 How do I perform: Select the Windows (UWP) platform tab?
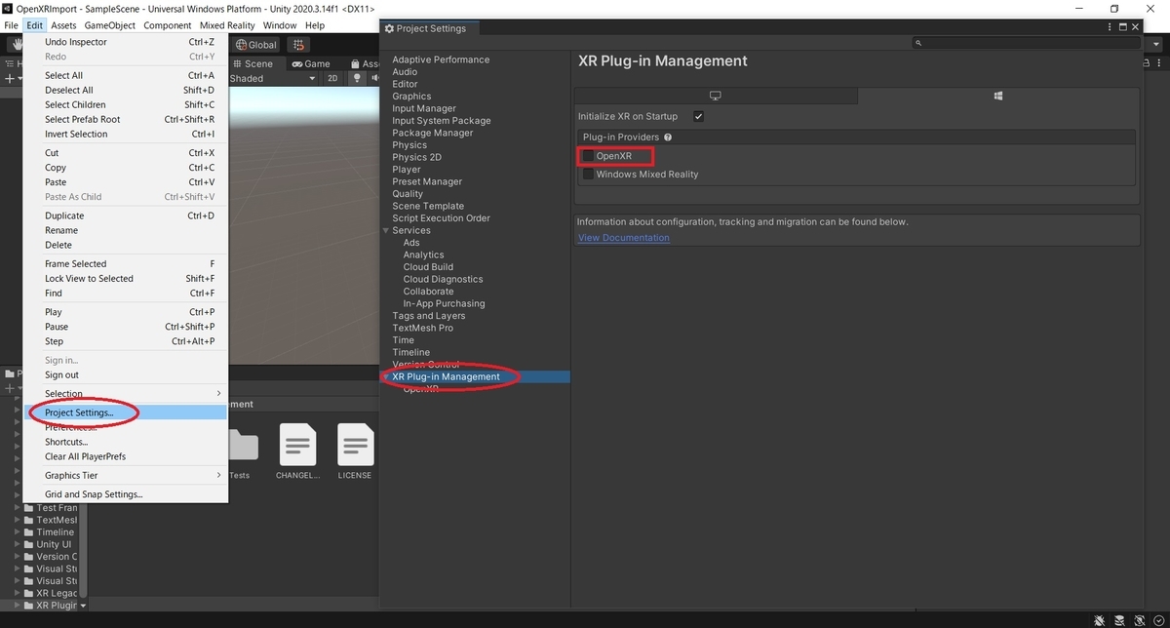[997, 96]
